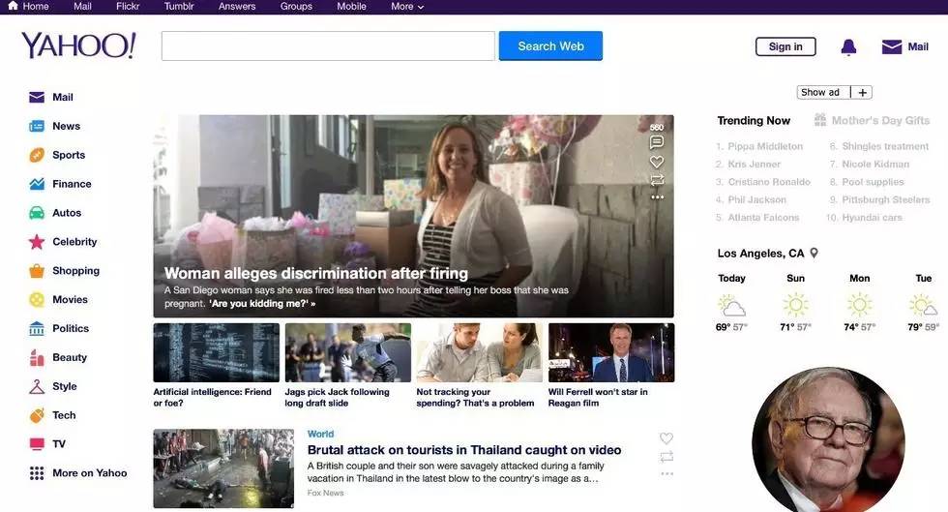Open more options on Thailand story

point(667,473)
